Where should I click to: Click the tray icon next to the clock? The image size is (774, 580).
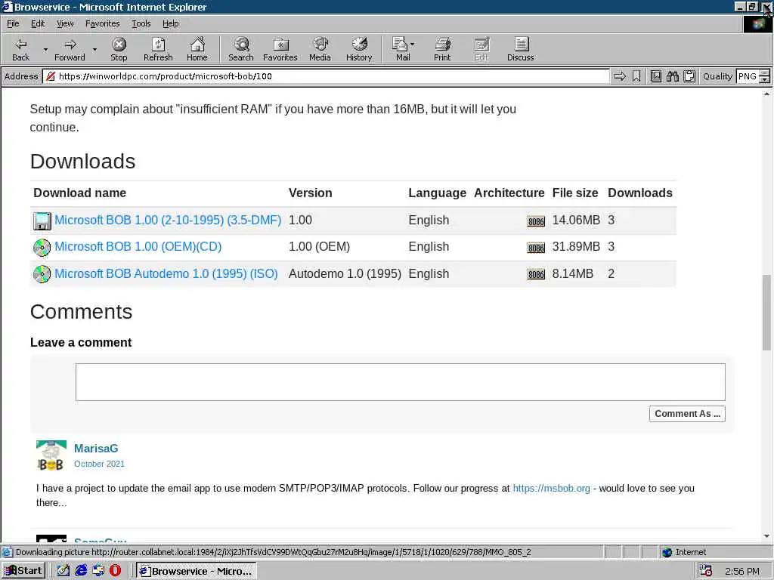click(706, 571)
